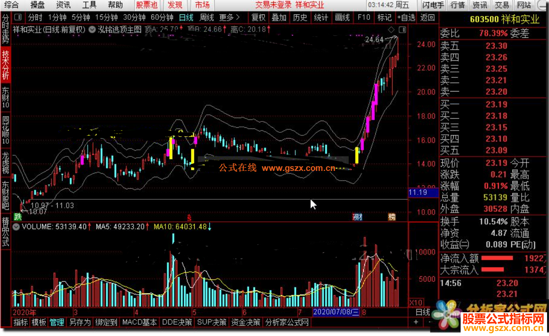Open F10 company info
549x336 pixels.
click(x=364, y=18)
